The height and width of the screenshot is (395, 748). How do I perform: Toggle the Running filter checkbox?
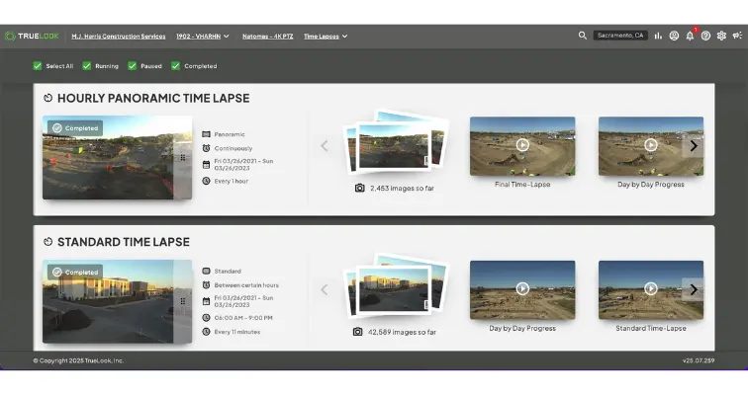pyautogui.click(x=86, y=66)
